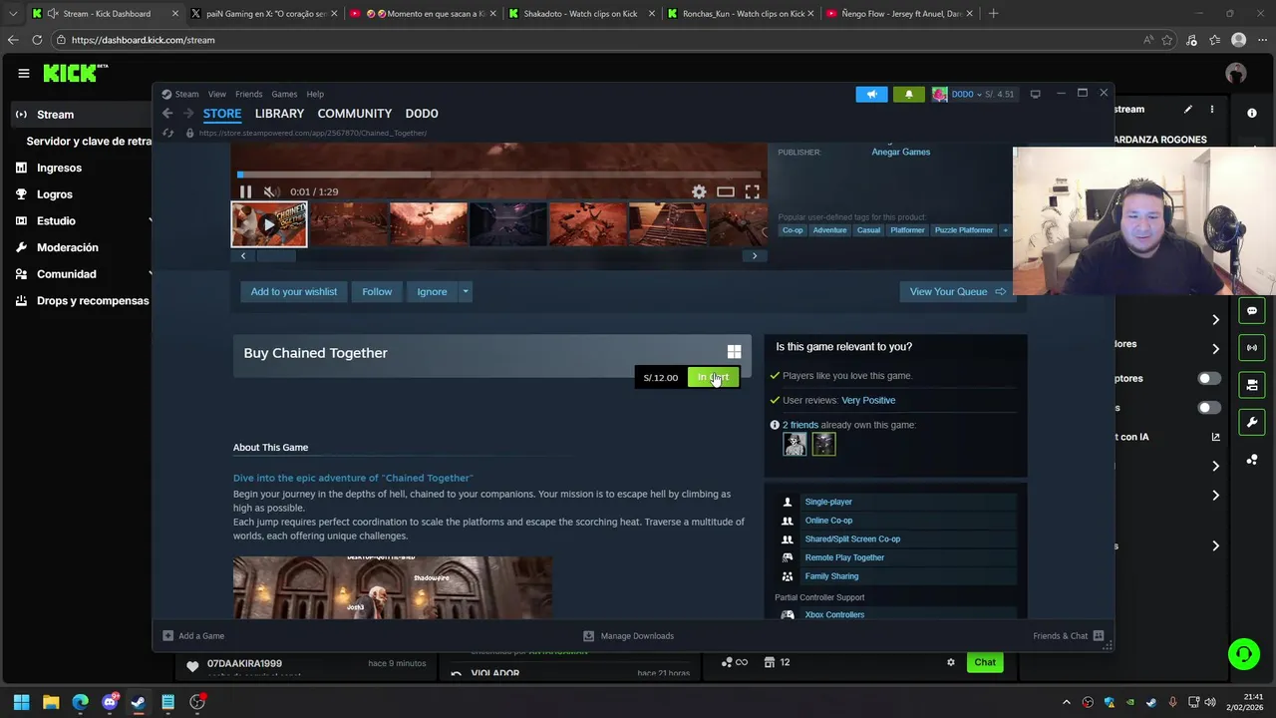Open Windows Start menu
The image size is (1276, 718).
21,702
